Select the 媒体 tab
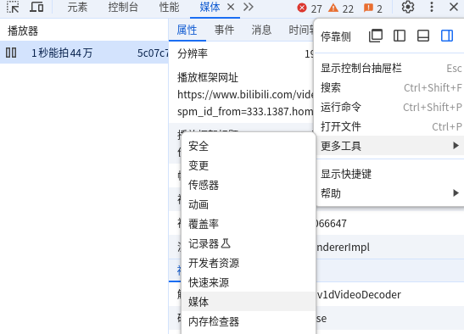Screen dimensions: 464x334 pyautogui.click(x=210, y=7)
